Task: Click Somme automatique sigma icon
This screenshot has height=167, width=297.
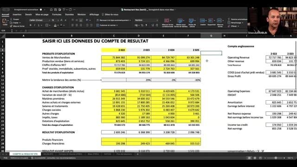Action: (229, 19)
